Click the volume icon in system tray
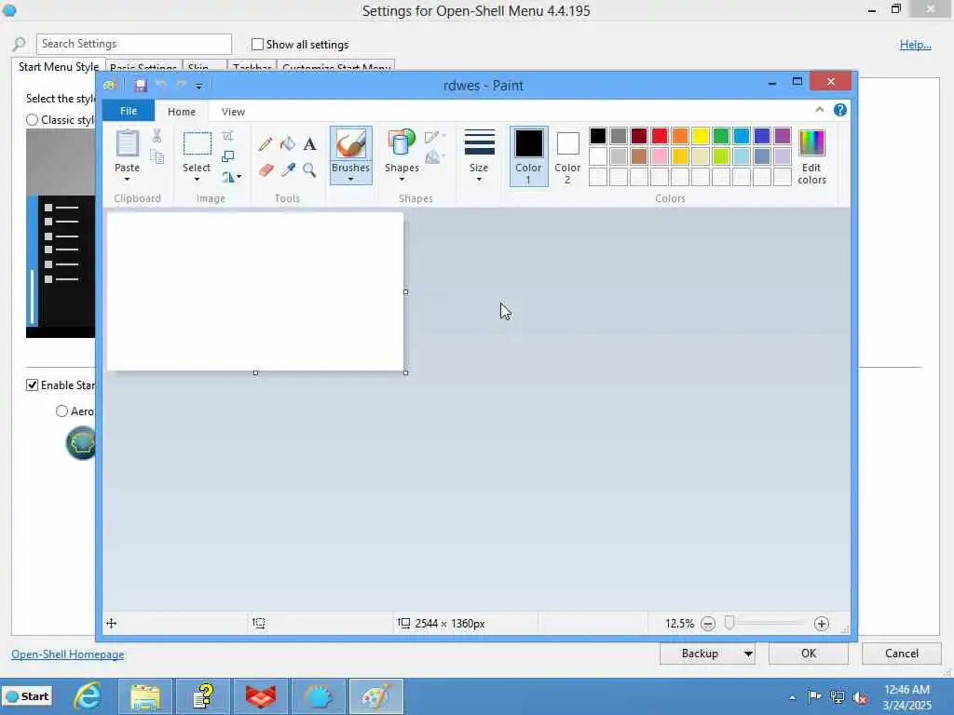954x715 pixels. pos(860,697)
